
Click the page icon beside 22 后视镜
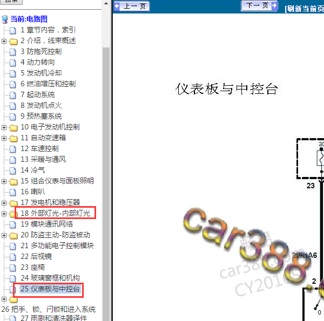(x=13, y=257)
